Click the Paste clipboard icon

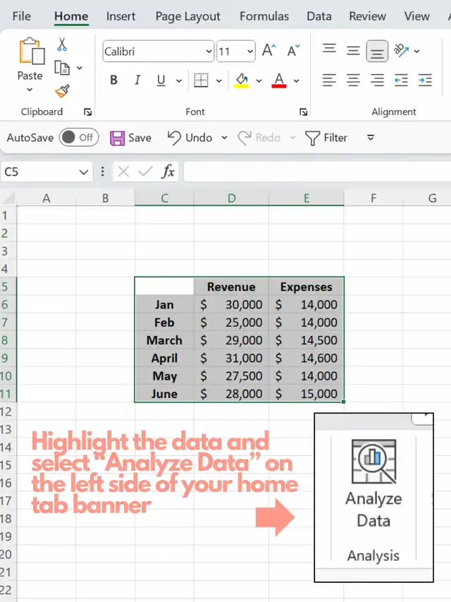[x=30, y=53]
